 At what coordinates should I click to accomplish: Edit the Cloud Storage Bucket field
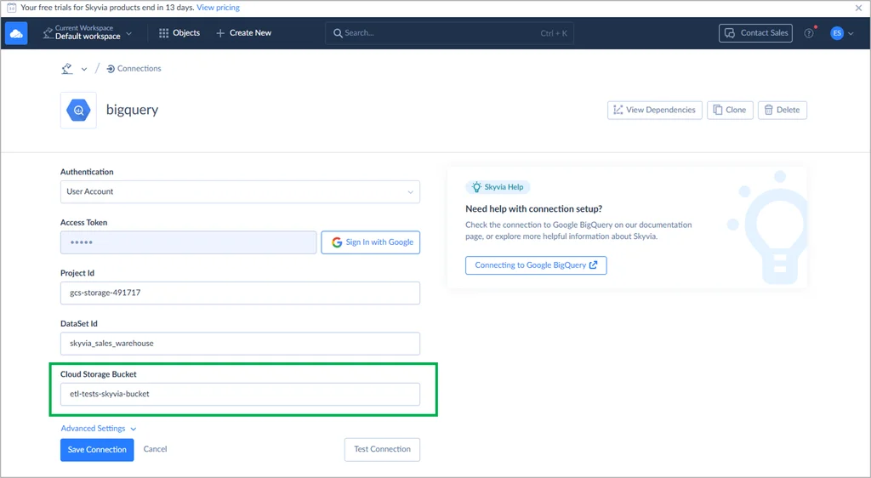[x=240, y=394]
